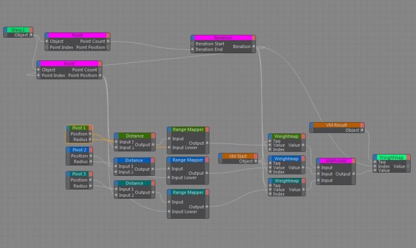Select the Sfera.1 node title bar
The width and height of the screenshot is (416, 248).
click(x=18, y=30)
